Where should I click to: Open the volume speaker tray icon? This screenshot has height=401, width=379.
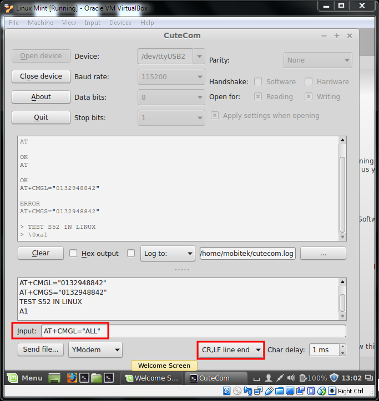pos(290,378)
